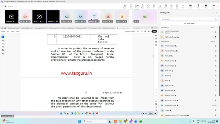This screenshot has width=220, height=124.
Task: Select attendee A Hamid Ganai
Action: tap(189, 46)
